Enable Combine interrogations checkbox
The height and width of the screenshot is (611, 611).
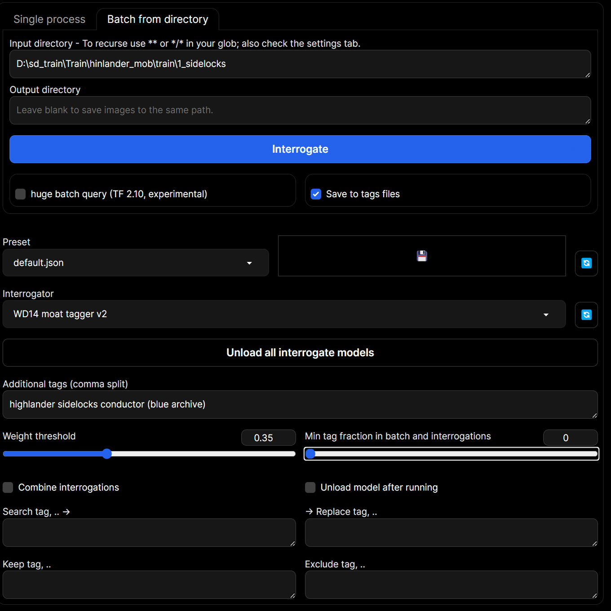[x=8, y=487]
